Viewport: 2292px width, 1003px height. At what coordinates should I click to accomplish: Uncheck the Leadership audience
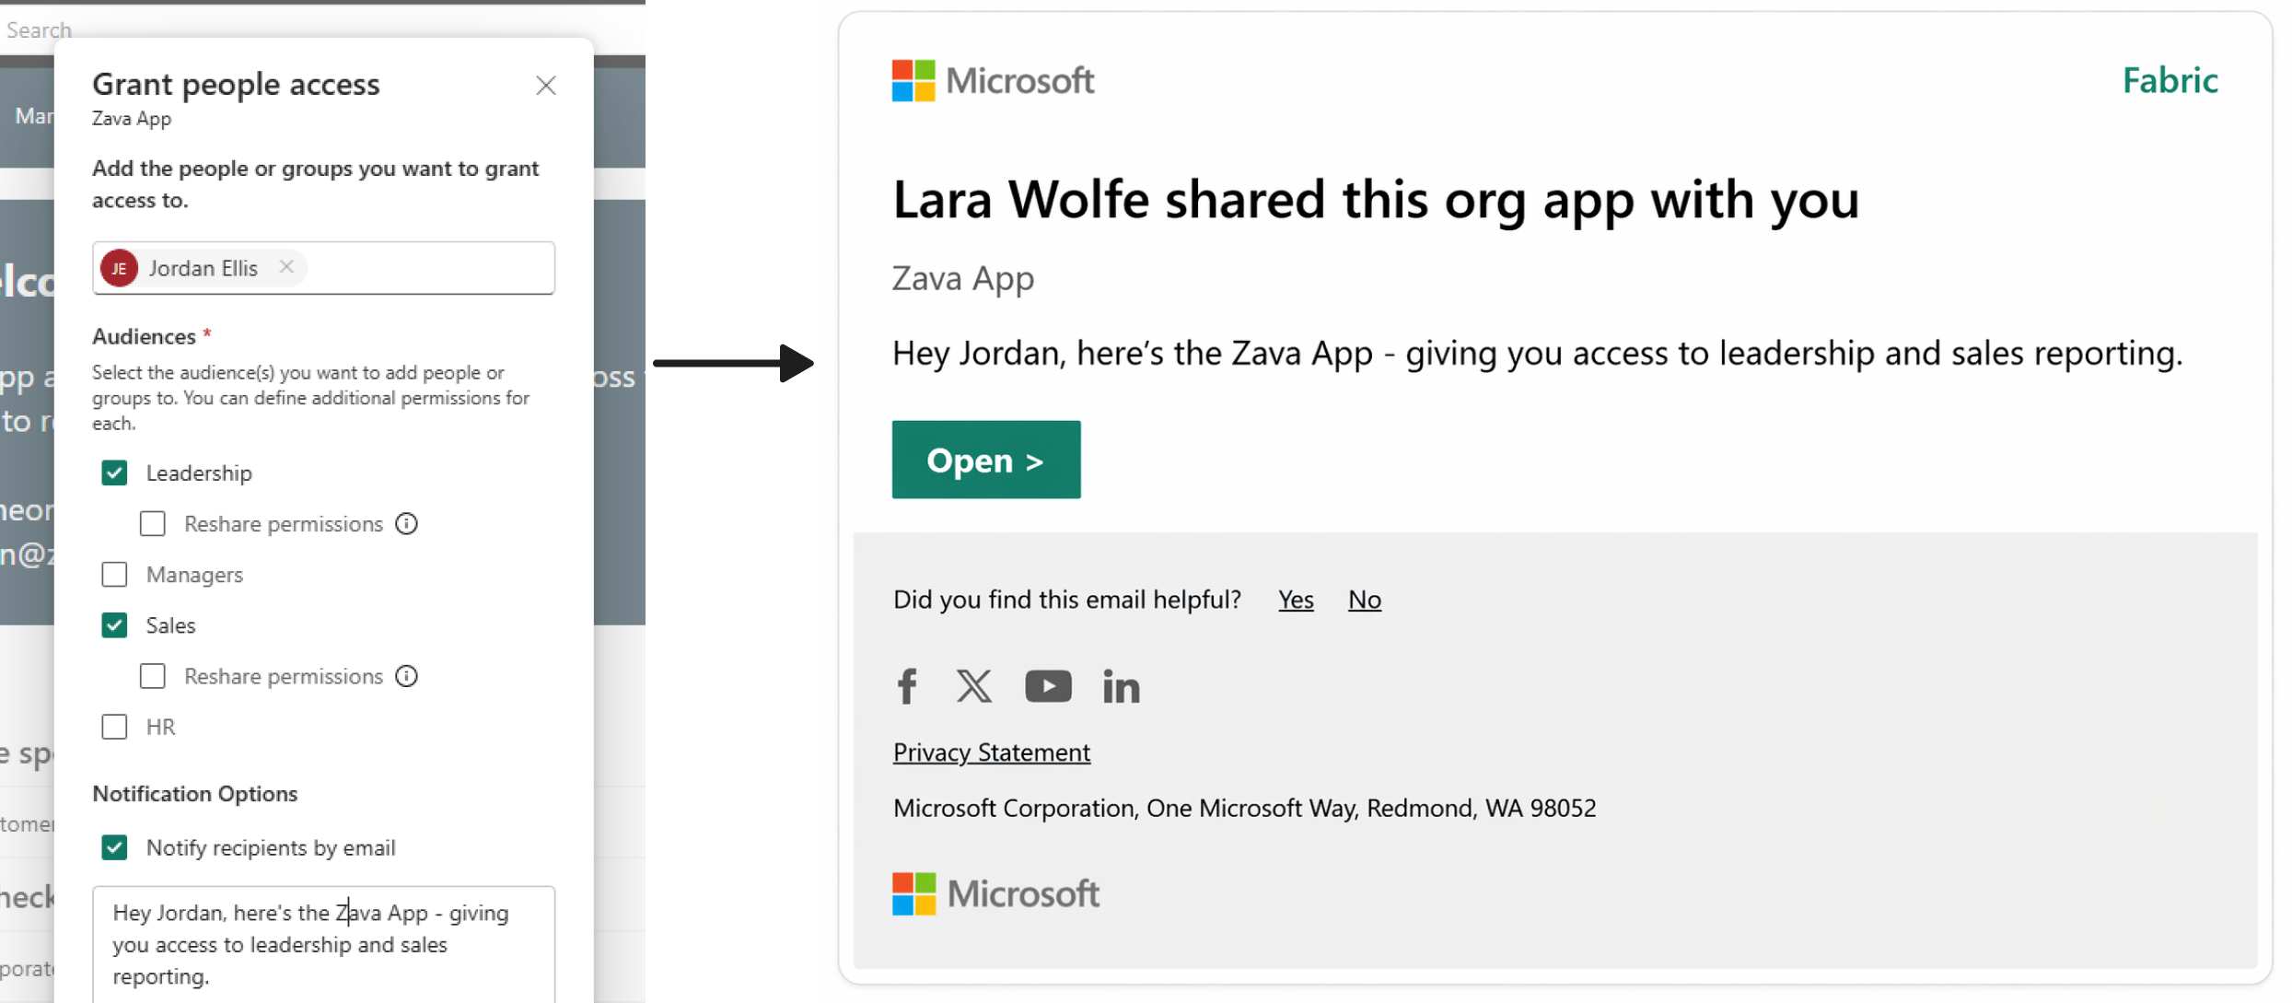pyautogui.click(x=114, y=472)
